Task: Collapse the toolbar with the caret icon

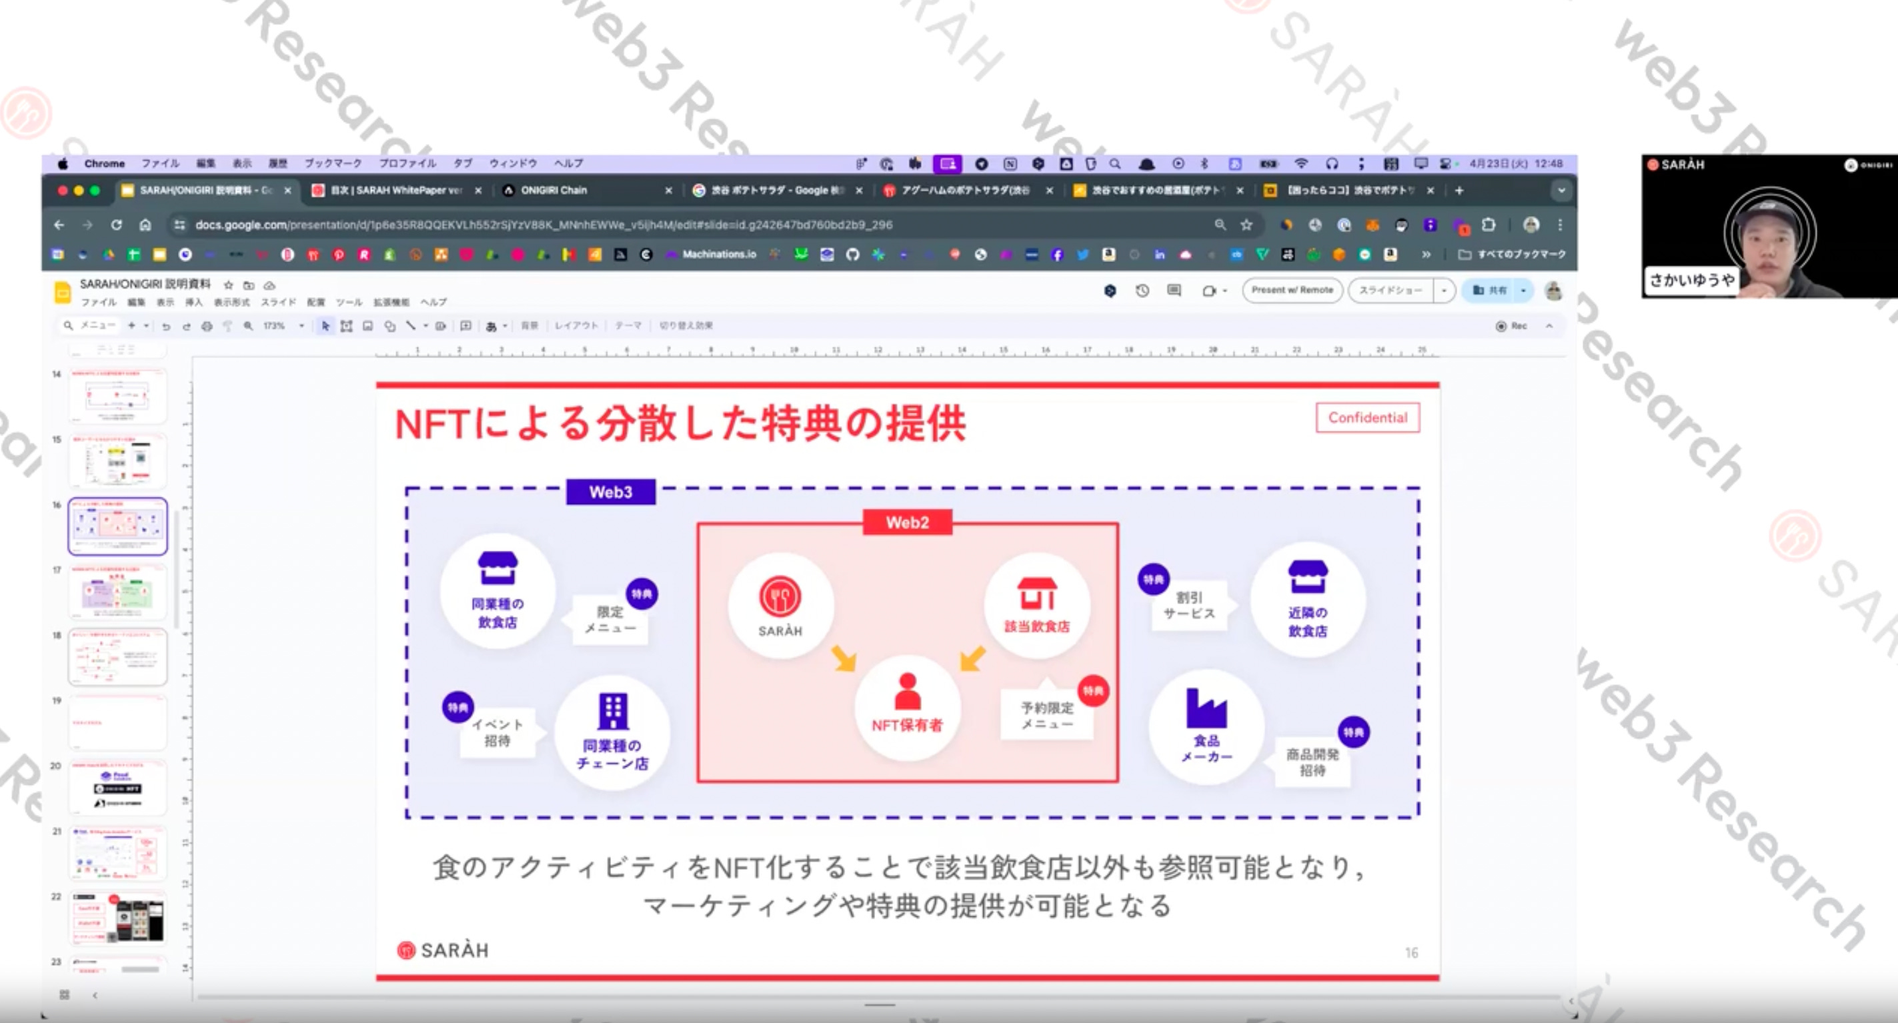Action: pos(1549,325)
